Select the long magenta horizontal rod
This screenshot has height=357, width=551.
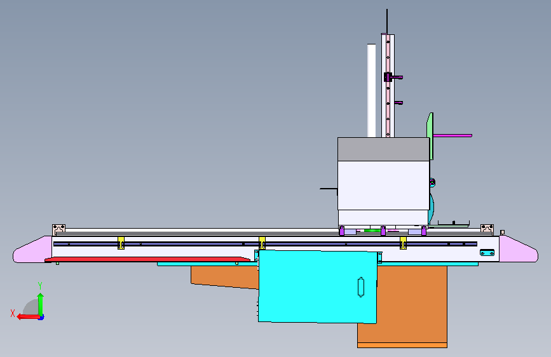(452, 135)
